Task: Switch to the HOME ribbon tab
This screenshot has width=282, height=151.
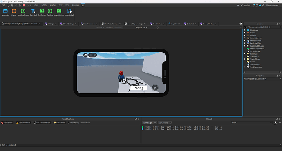Action: [36, 5]
